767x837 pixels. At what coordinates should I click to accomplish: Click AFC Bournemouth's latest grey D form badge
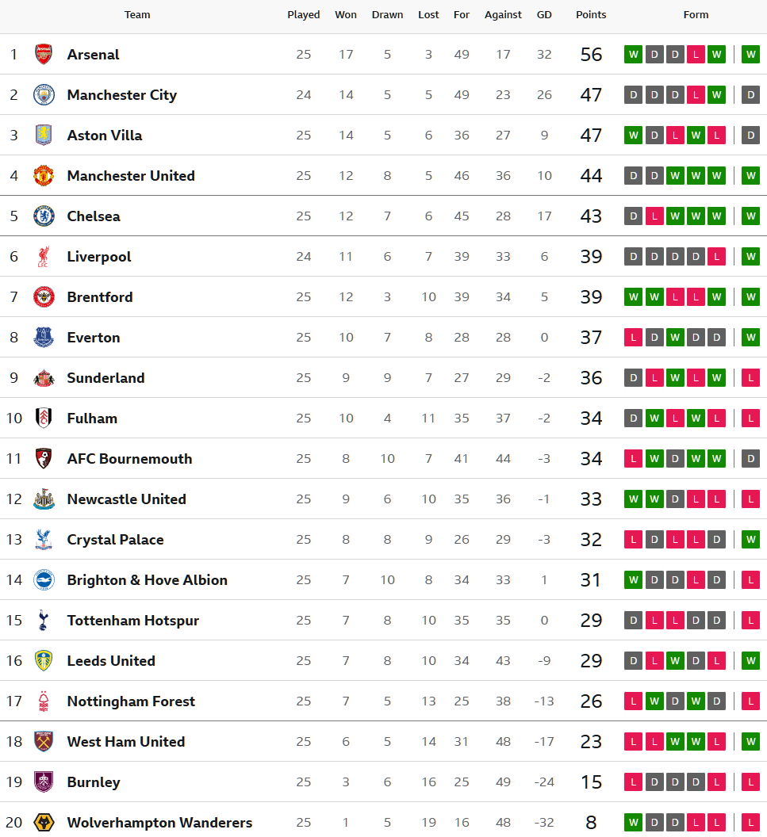click(x=750, y=459)
